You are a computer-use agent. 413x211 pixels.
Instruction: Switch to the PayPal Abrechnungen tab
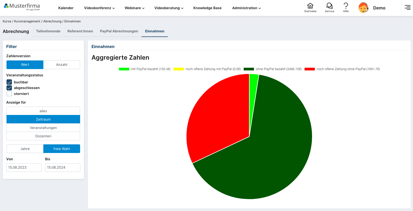(119, 31)
